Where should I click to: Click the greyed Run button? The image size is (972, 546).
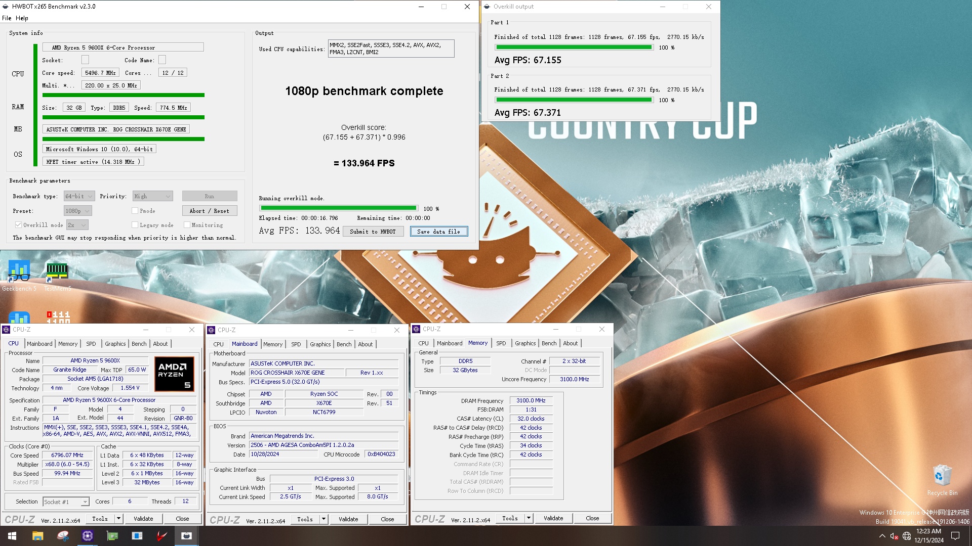(x=210, y=196)
